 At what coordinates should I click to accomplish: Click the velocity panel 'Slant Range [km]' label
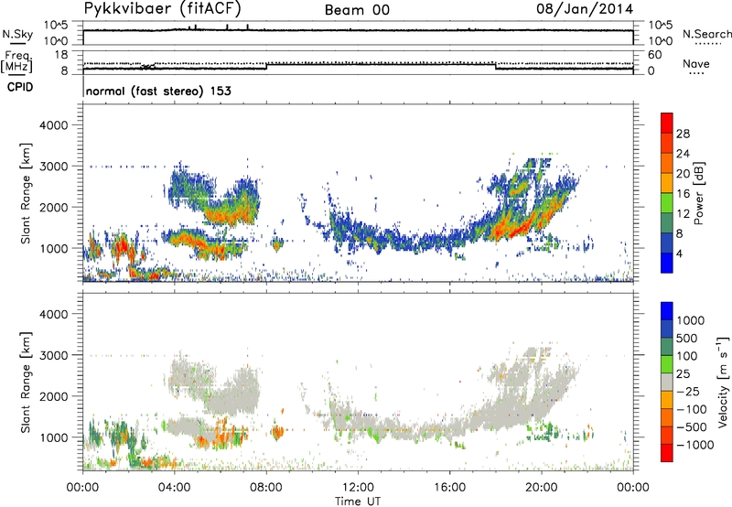[26, 382]
